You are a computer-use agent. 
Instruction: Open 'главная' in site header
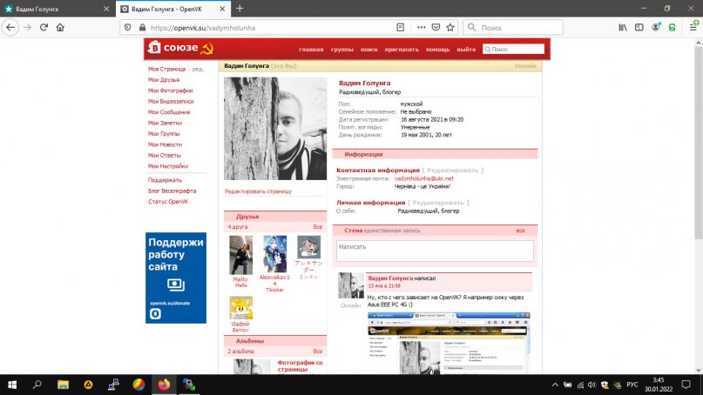click(x=311, y=50)
